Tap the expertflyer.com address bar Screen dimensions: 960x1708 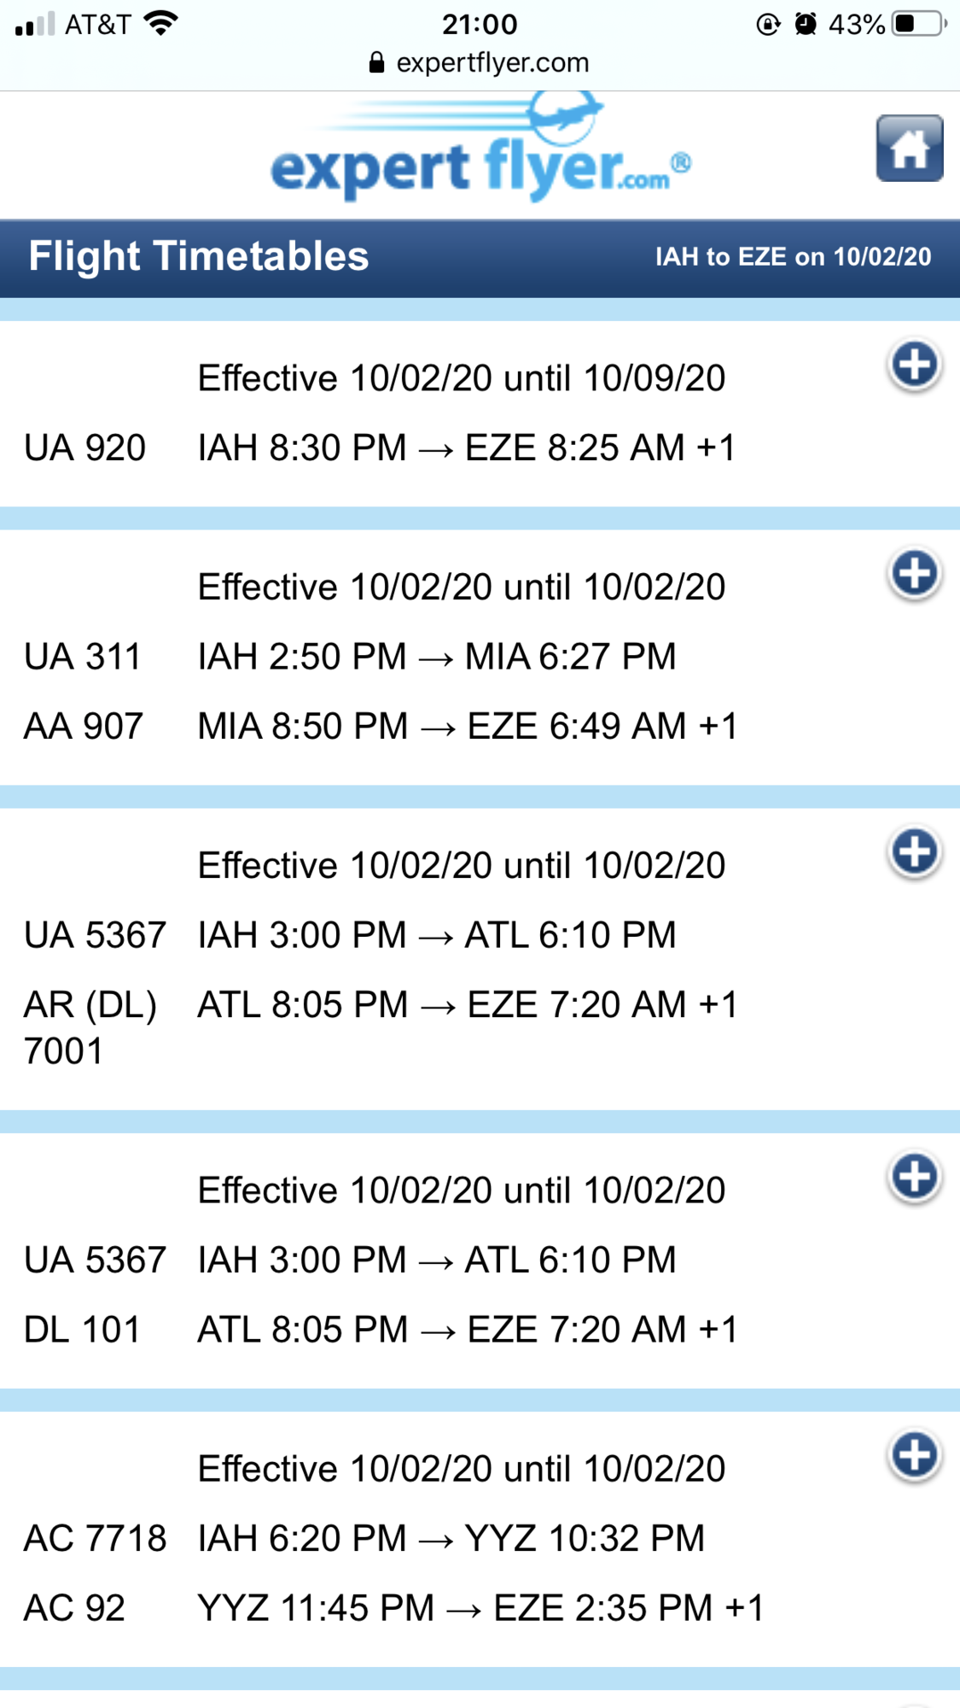[x=480, y=62]
